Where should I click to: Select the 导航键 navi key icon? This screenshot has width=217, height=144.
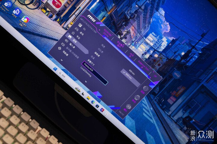[60, 48]
